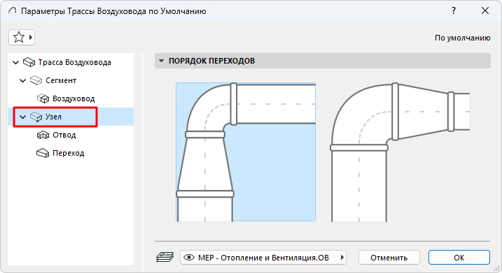Confirm with the OK button
The width and height of the screenshot is (502, 273).
coord(459,258)
